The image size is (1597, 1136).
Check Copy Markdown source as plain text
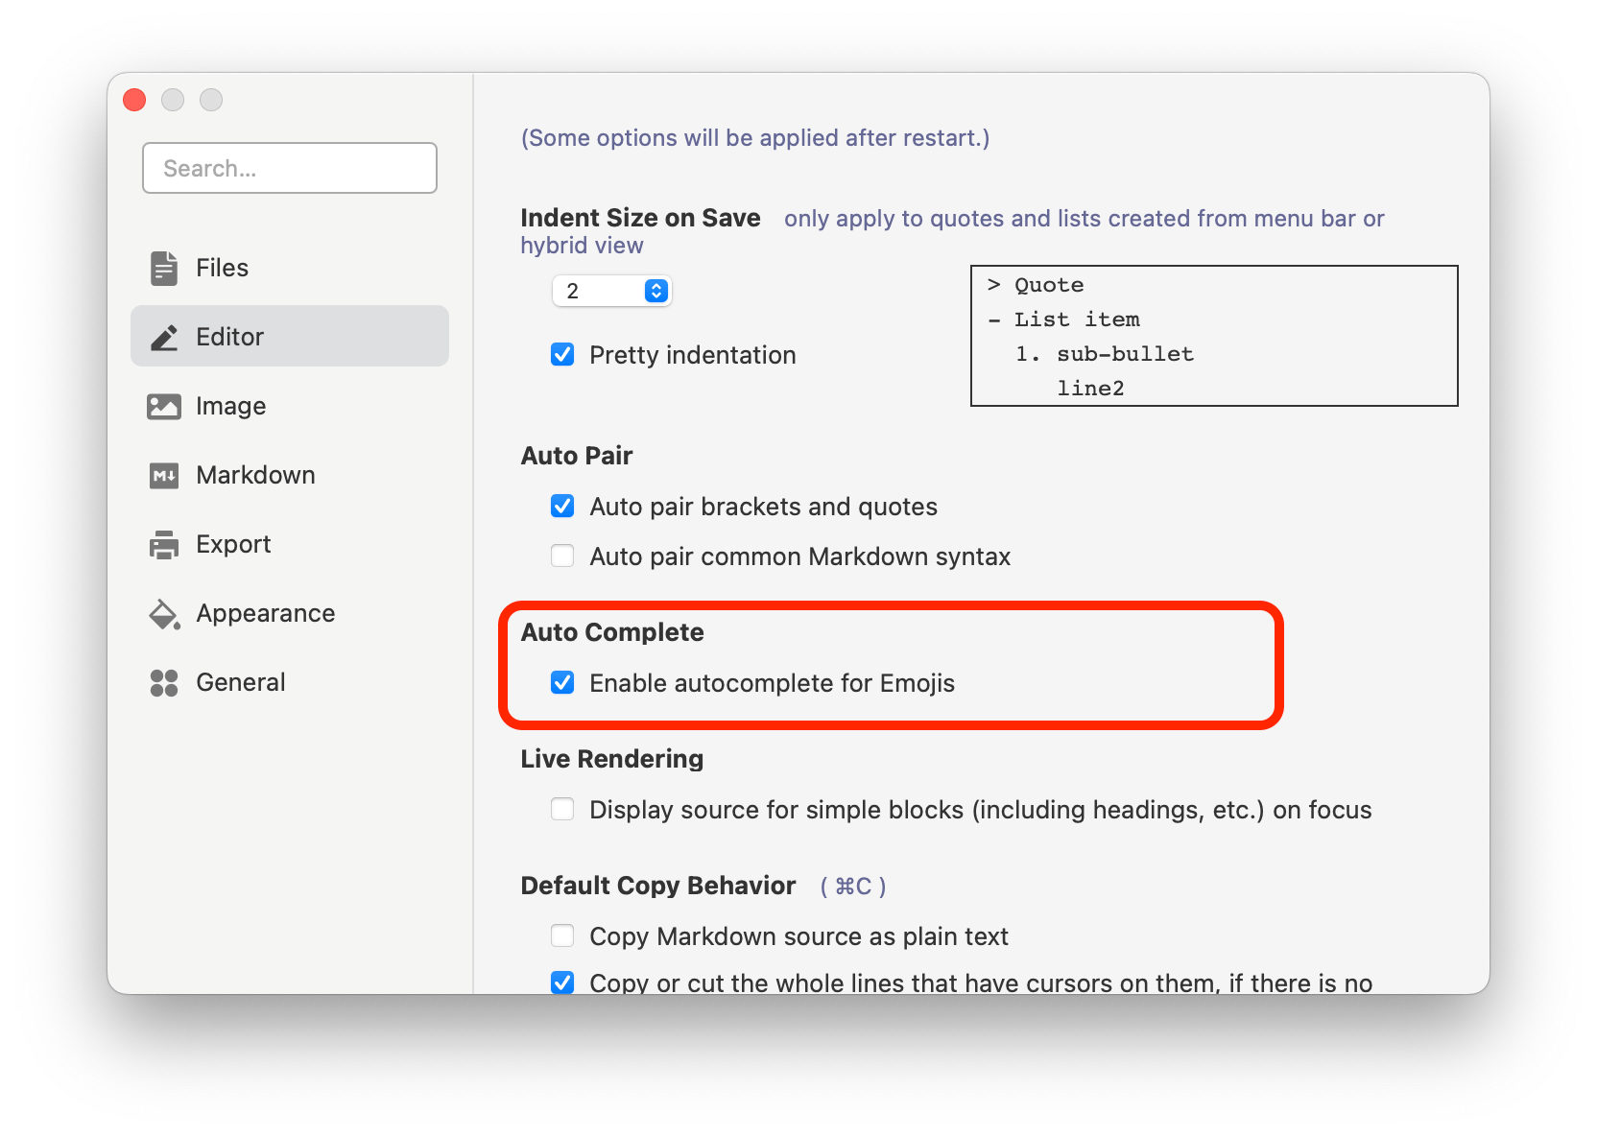pyautogui.click(x=562, y=936)
